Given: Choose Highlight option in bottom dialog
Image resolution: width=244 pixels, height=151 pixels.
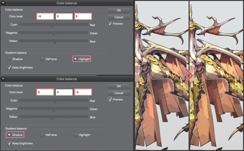Looking at the screenshot, I should (x=75, y=135).
